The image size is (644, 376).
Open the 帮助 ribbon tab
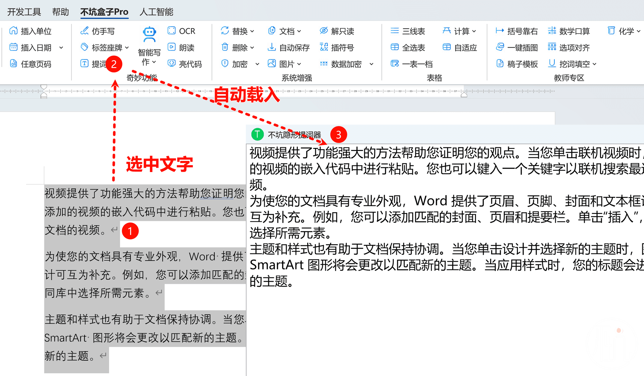pos(60,12)
